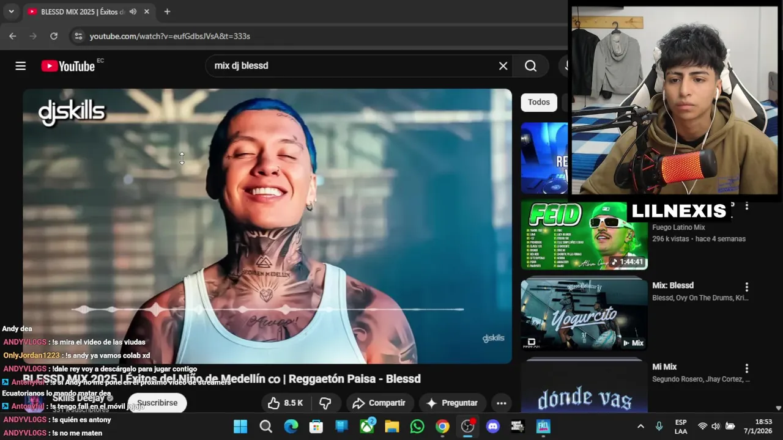The width and height of the screenshot is (783, 440).
Task: Click the video title text
Action: tap(221, 379)
